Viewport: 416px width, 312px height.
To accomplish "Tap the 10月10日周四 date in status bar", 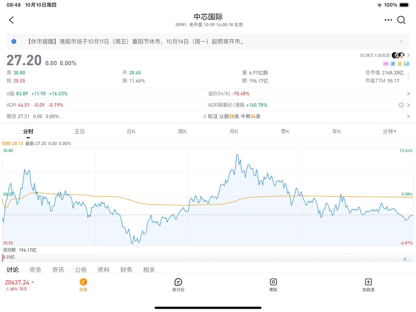I will [41, 5].
